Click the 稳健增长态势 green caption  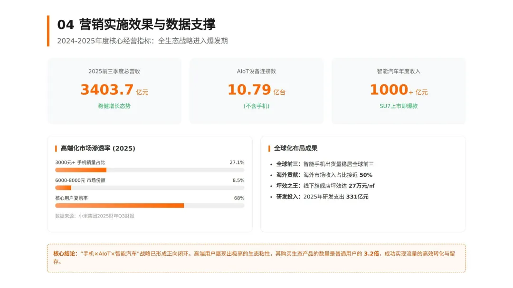114,106
